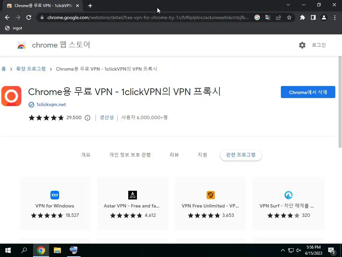Open VPN Free Unlimited shield icon

(211, 195)
